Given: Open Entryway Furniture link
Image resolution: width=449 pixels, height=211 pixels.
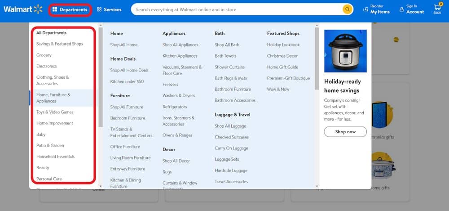Looking at the screenshot, I should click(x=128, y=169).
